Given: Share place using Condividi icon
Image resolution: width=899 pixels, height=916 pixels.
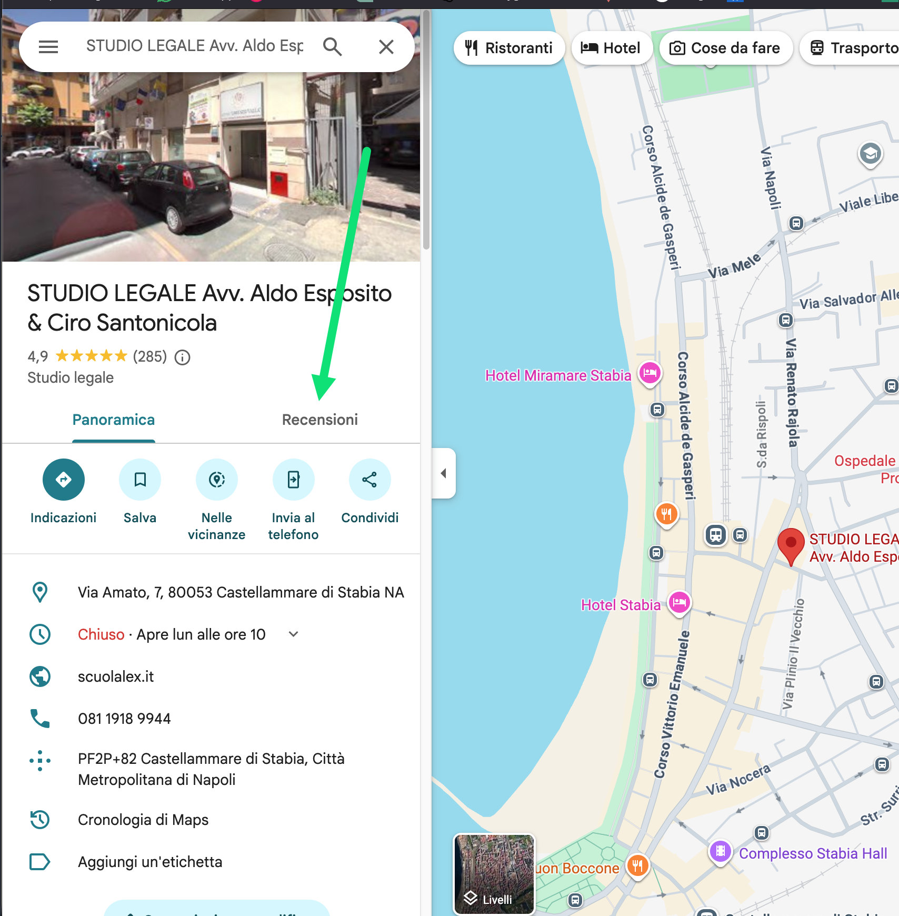Looking at the screenshot, I should click(x=369, y=480).
